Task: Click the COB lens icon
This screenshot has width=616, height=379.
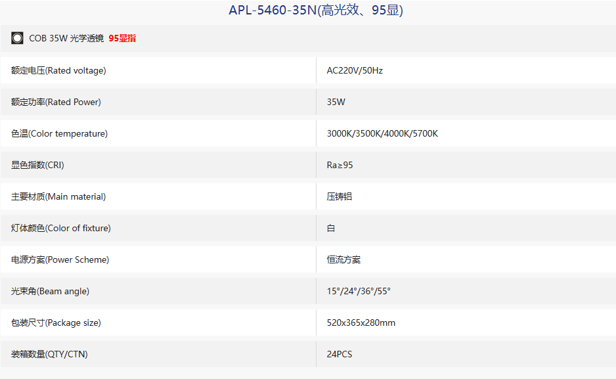Action: tap(17, 38)
